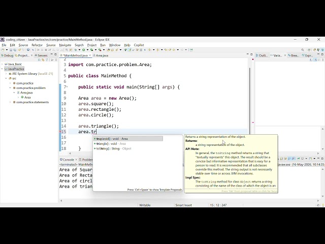Toggle Link with Editor in Project Explorer

tap(43, 60)
